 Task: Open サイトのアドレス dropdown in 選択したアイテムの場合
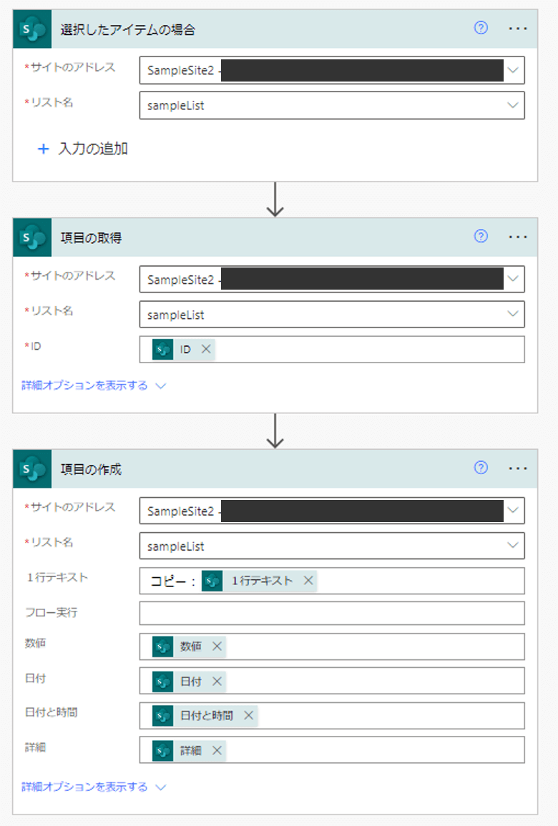coord(512,70)
